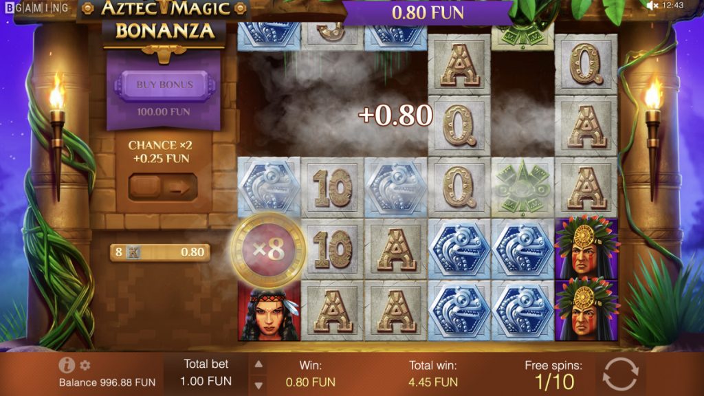
Task: Click the Free spins 1/10 counter
Action: 553,375
